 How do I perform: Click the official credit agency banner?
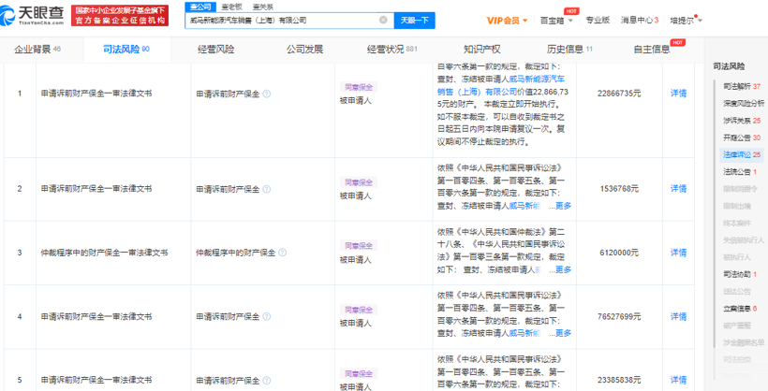pos(120,16)
